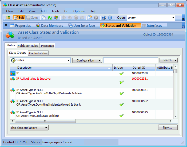Viewport: 187px width, 147px height.
Task: Toggle In Use checkmark for DowntimeIncidentsAllowed row
Action: click(122, 105)
